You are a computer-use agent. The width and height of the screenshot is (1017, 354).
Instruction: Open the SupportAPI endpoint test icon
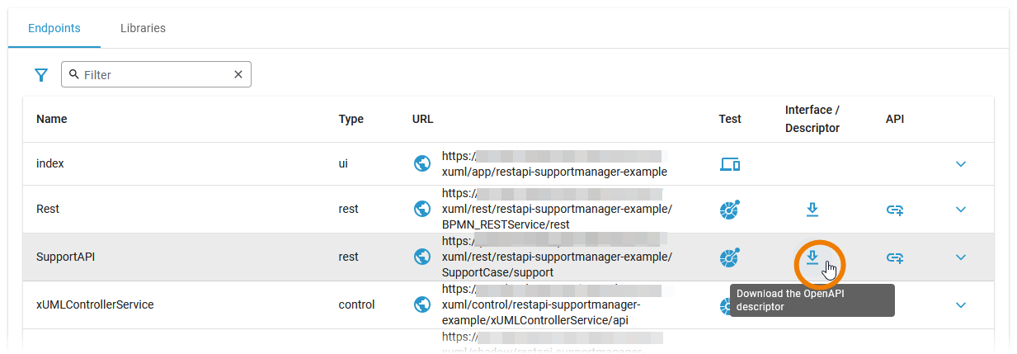click(730, 257)
